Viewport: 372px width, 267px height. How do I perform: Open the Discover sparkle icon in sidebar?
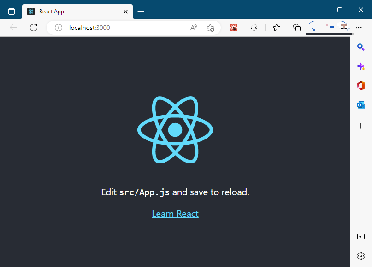click(x=361, y=66)
